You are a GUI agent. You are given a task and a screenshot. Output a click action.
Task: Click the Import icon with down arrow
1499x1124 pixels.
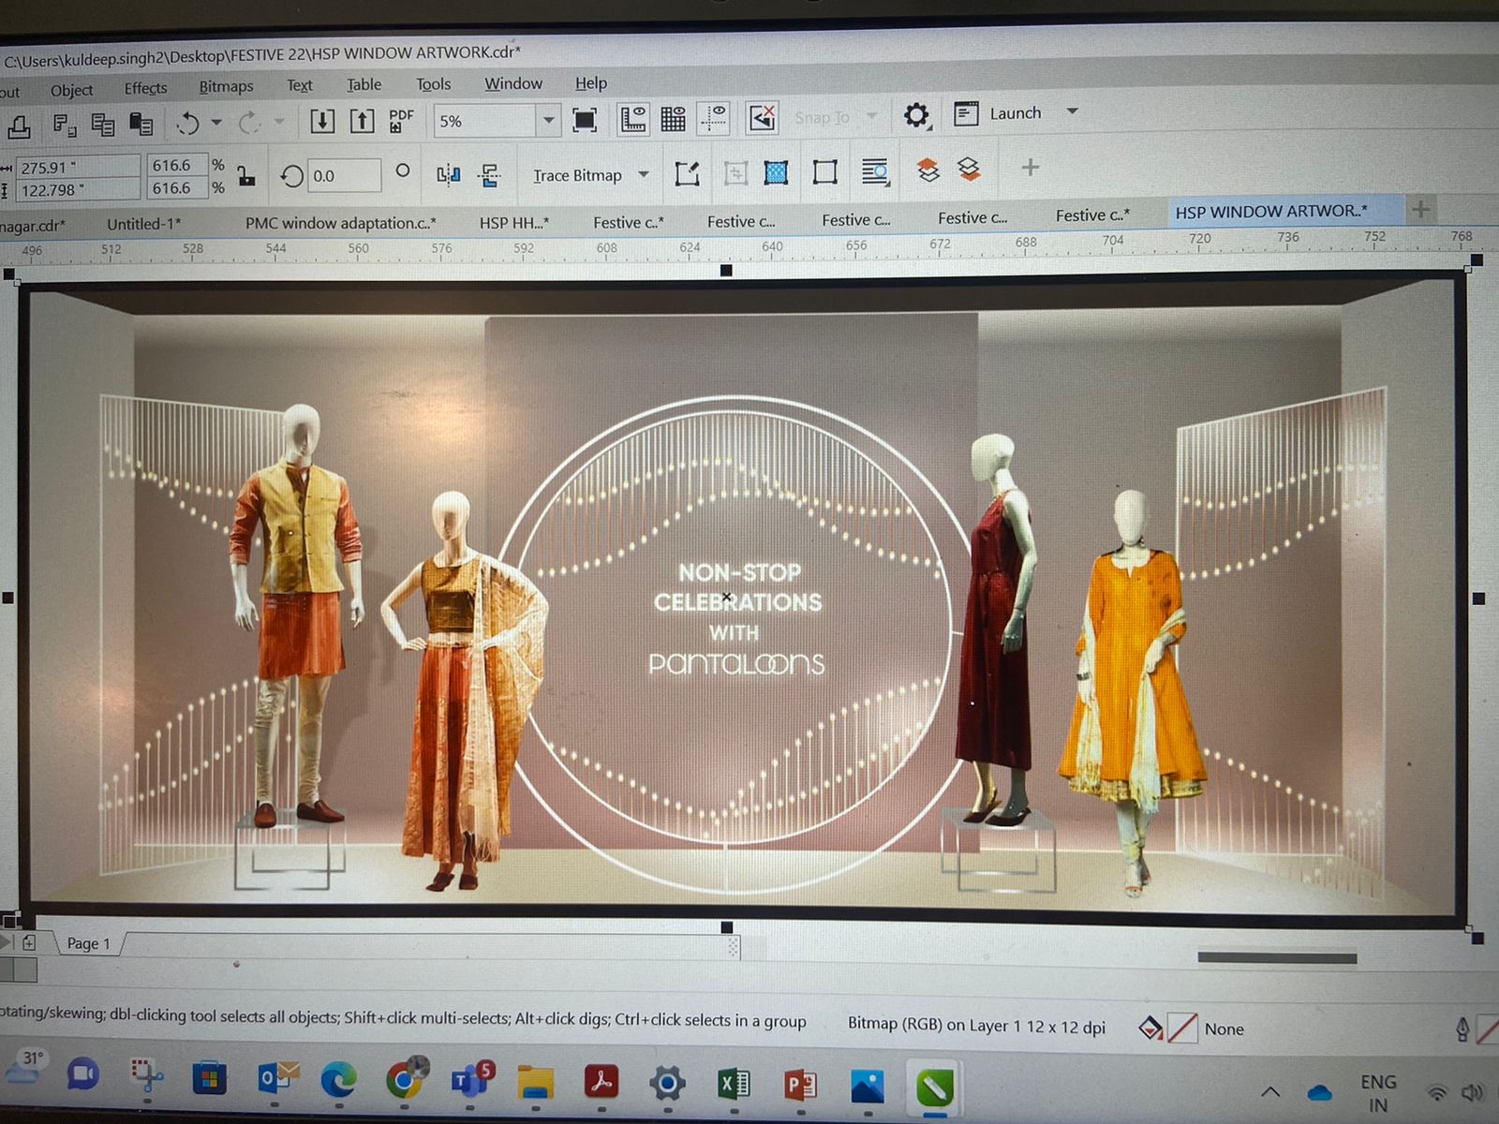[322, 121]
